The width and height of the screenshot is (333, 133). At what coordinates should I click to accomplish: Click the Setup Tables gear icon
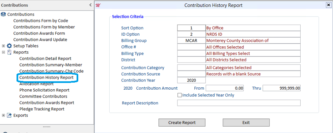(x=9, y=46)
